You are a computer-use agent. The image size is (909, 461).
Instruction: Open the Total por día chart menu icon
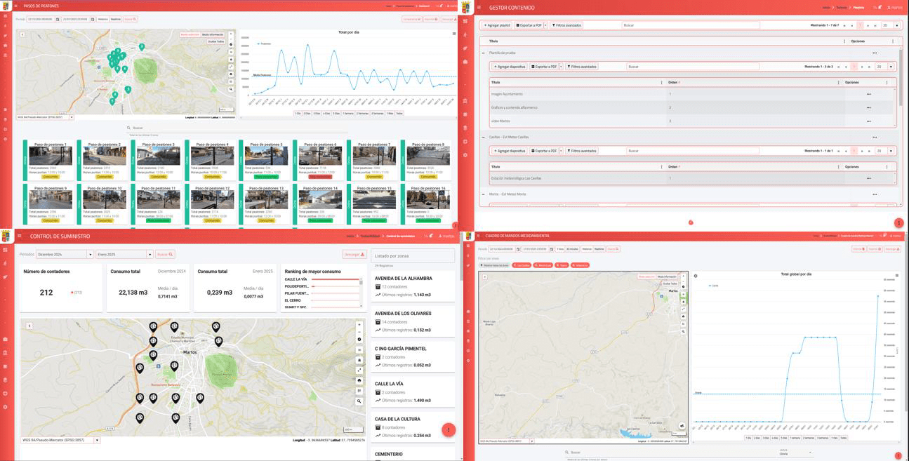[x=454, y=33]
